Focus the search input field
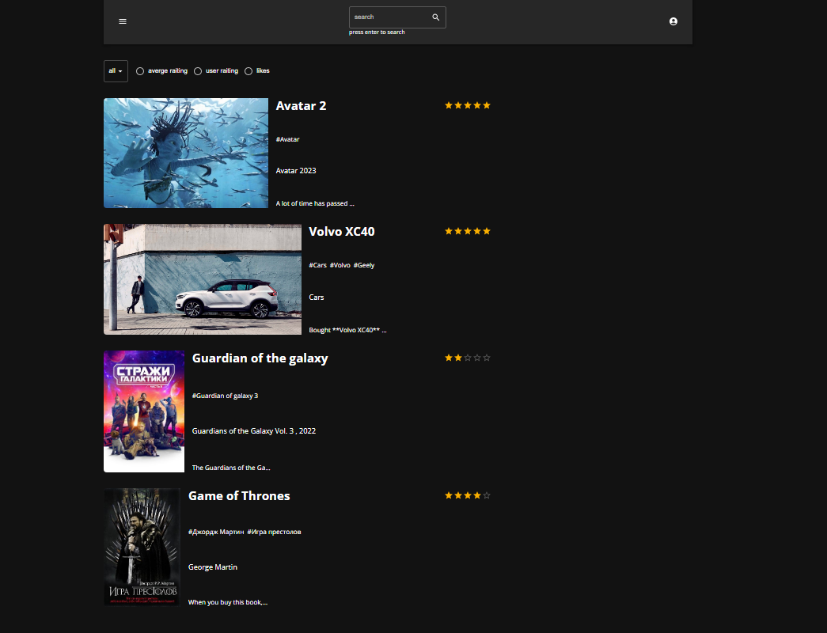Viewport: 827px width, 633px height. [397, 17]
